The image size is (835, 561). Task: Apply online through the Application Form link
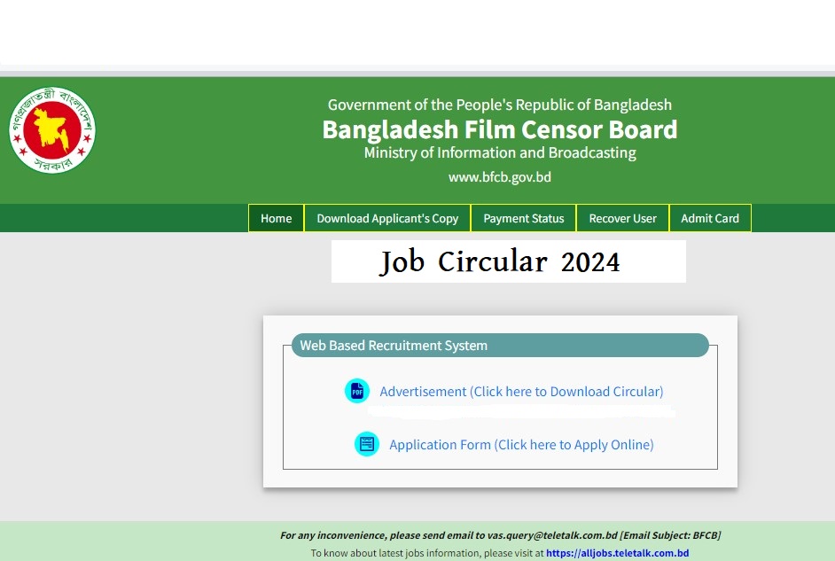[521, 444]
